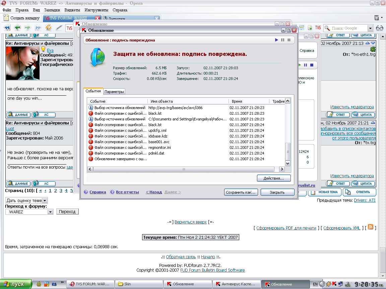Click Opera's reload page icon
386x289 pixels.
pyautogui.click(x=49, y=28)
